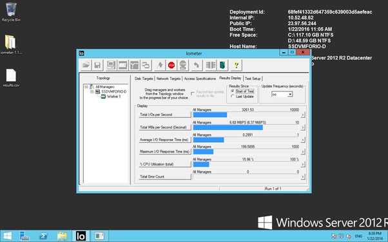Expand Total Error Count arrow button
Screen dimensions: 388x242
303,176
